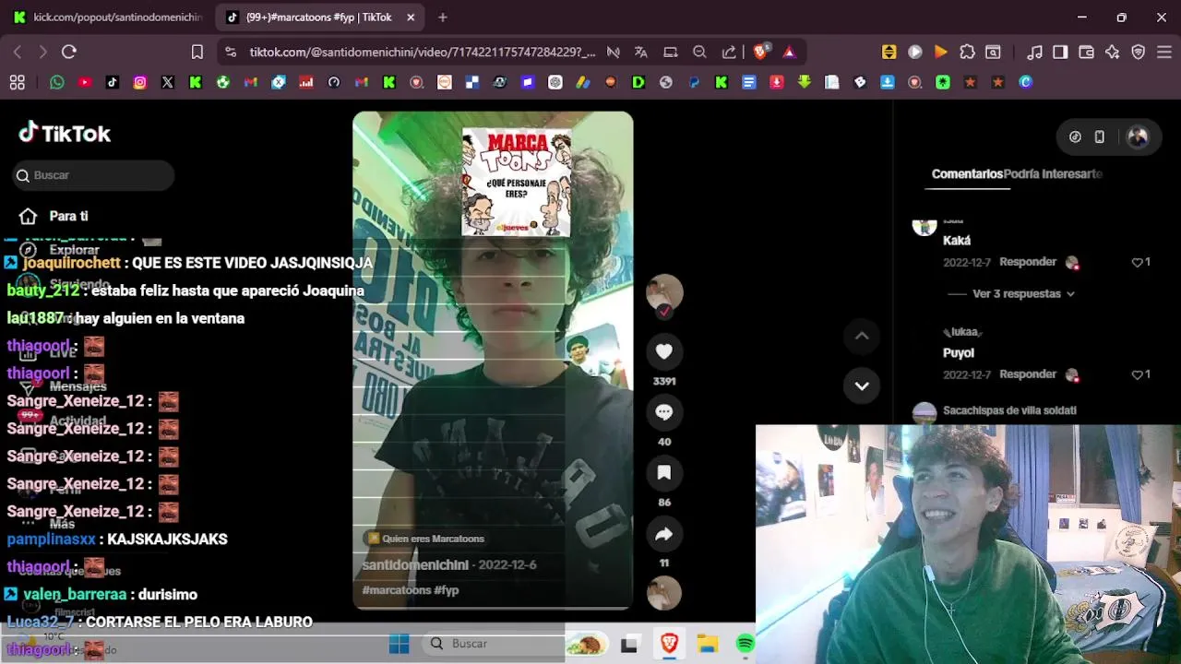Open a new browser tab

(x=443, y=17)
